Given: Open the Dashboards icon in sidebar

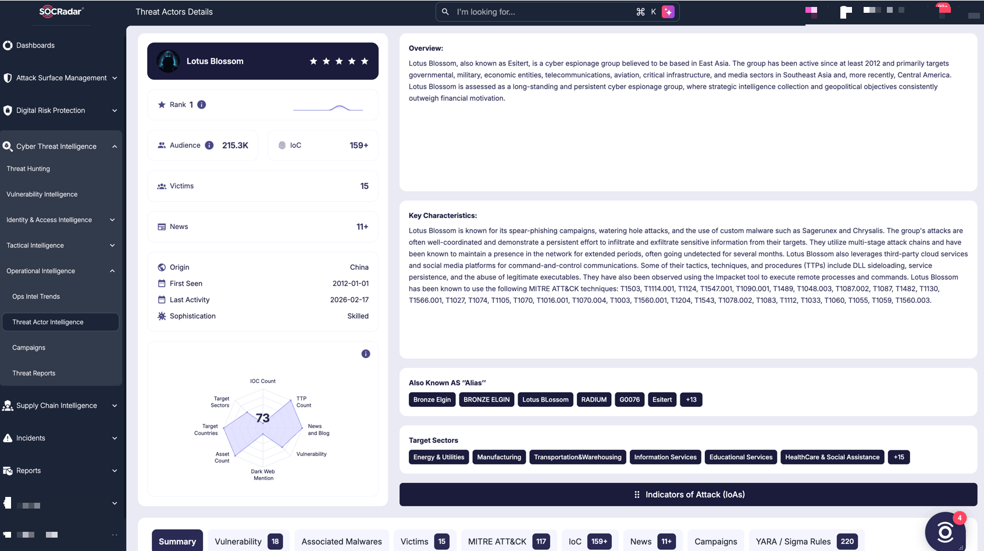Looking at the screenshot, I should click(x=8, y=45).
